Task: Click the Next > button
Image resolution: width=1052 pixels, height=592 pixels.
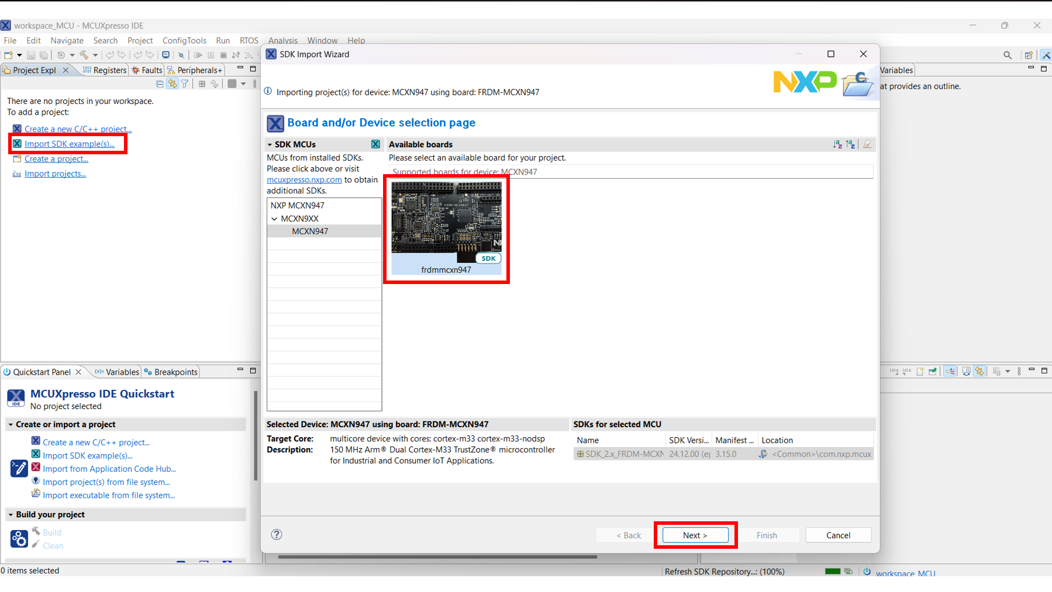Action: pyautogui.click(x=695, y=535)
